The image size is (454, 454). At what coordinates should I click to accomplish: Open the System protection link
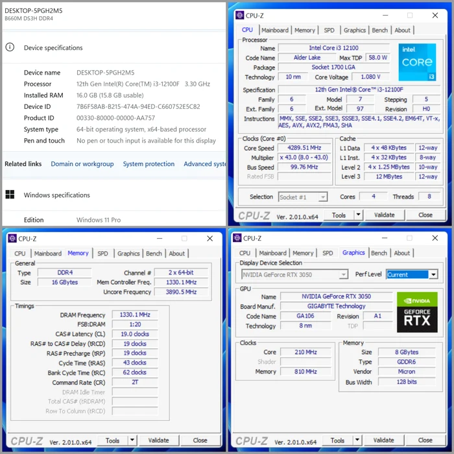click(149, 164)
